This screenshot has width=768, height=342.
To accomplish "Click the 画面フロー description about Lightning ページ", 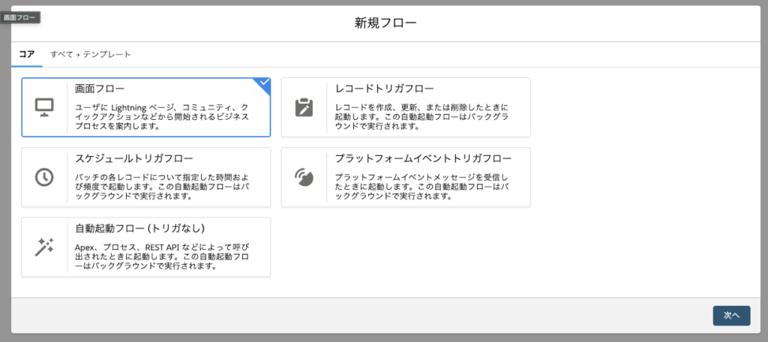I will (162, 116).
